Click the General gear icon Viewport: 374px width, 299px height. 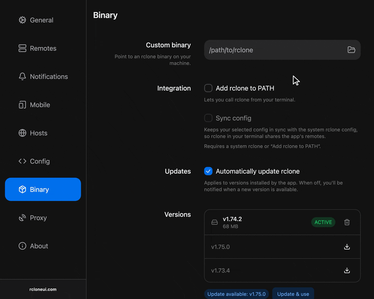[x=22, y=20]
